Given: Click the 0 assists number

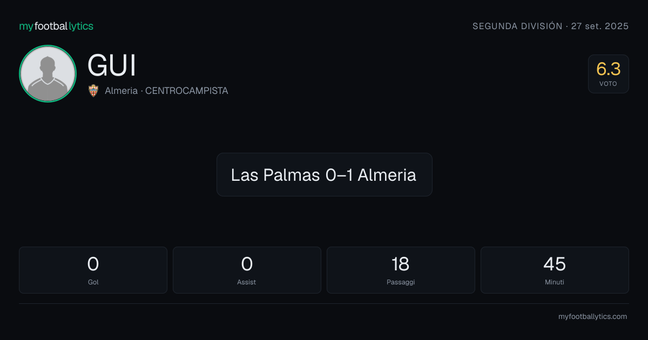Looking at the screenshot, I should pyautogui.click(x=247, y=264).
